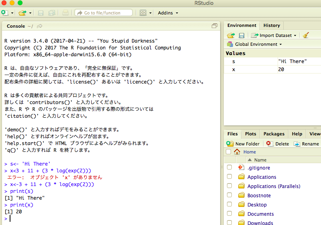Click the Delete button in Files pane
This screenshot has width=321, height=225.
[x=278, y=144]
